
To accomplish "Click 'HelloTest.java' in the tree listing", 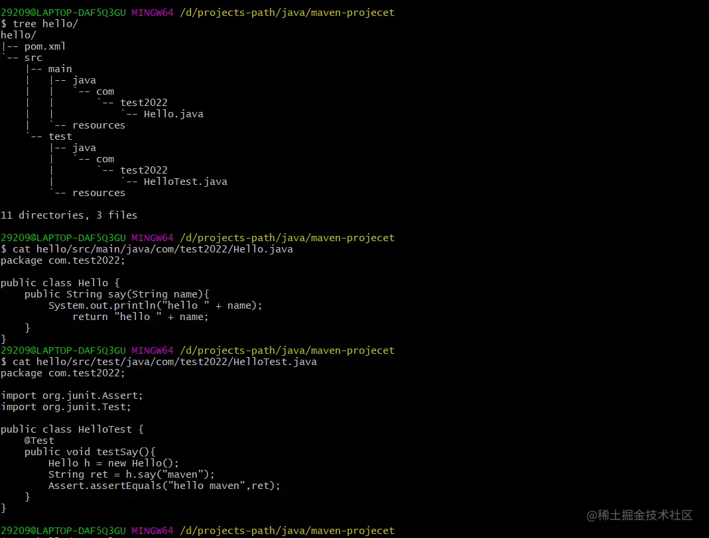I will pyautogui.click(x=186, y=182).
